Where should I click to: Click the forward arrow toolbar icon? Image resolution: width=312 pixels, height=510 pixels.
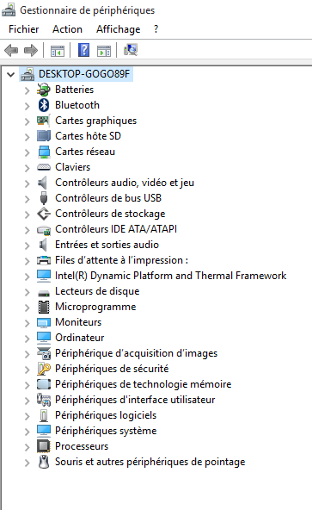(31, 51)
